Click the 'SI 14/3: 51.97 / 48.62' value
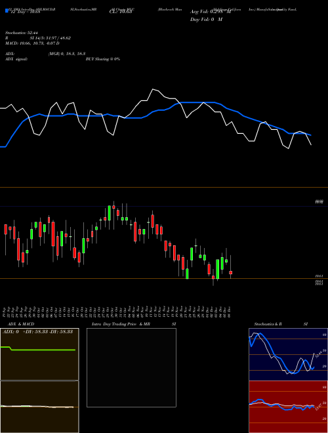 click(51, 38)
